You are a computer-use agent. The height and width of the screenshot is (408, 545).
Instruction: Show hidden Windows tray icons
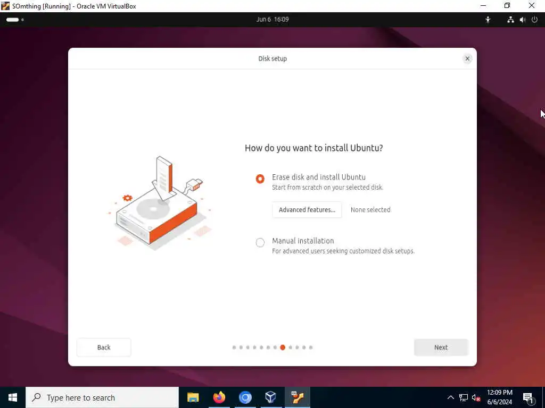click(450, 397)
